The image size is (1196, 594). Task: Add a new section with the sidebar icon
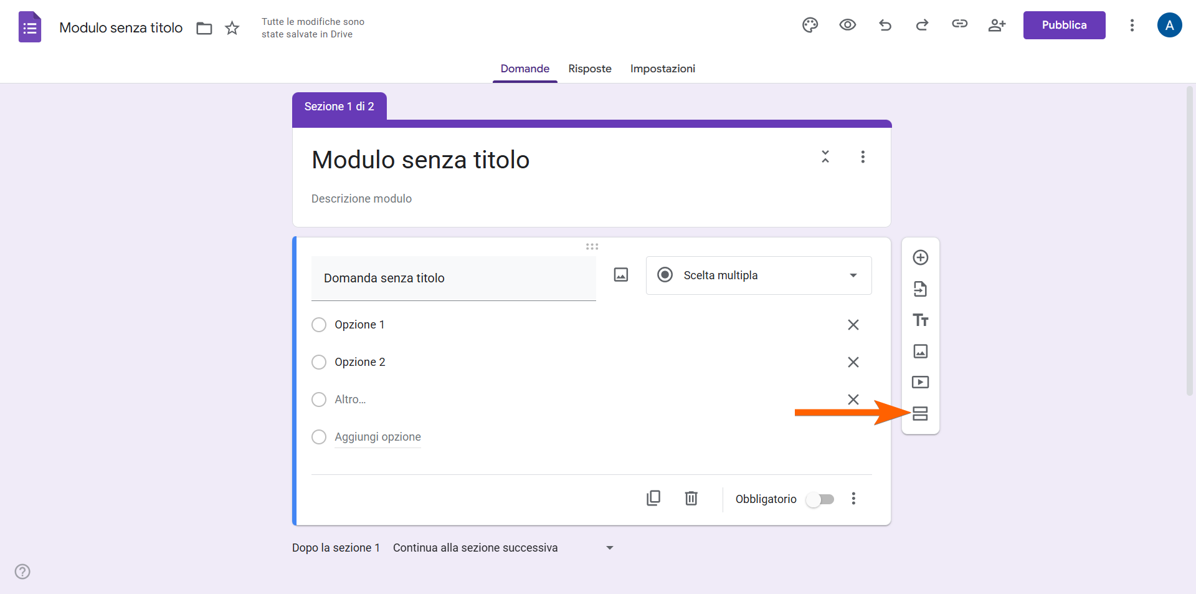(921, 413)
